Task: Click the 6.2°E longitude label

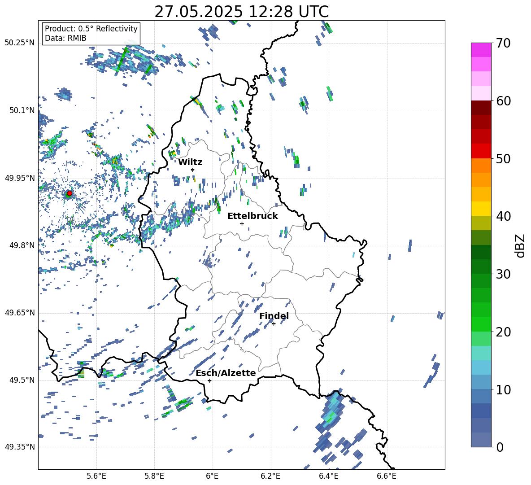Action: 270,476
